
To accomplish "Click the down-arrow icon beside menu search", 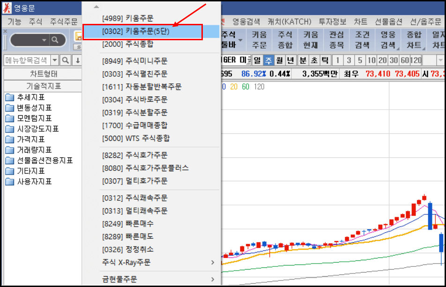I will pyautogui.click(x=77, y=60).
